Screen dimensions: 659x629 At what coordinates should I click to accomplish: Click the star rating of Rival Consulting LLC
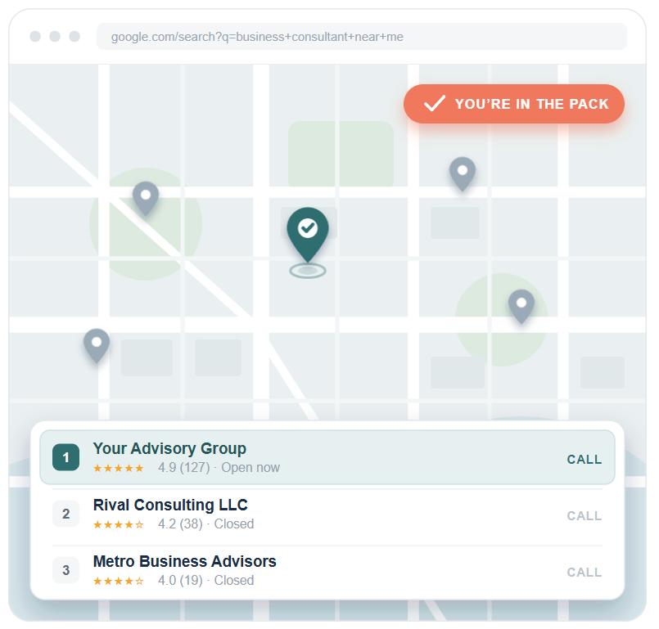click(x=119, y=524)
